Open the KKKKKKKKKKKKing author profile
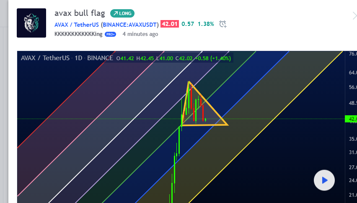The width and height of the screenshot is (357, 203). [x=78, y=34]
